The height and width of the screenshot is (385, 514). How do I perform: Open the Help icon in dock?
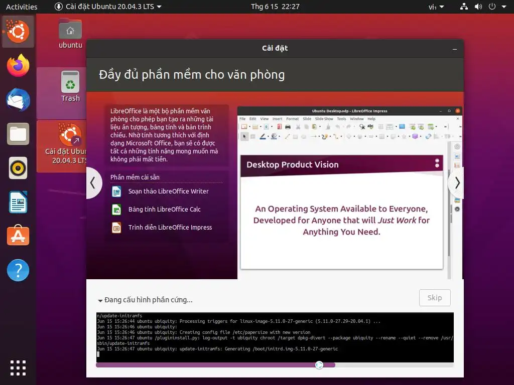pos(18,270)
